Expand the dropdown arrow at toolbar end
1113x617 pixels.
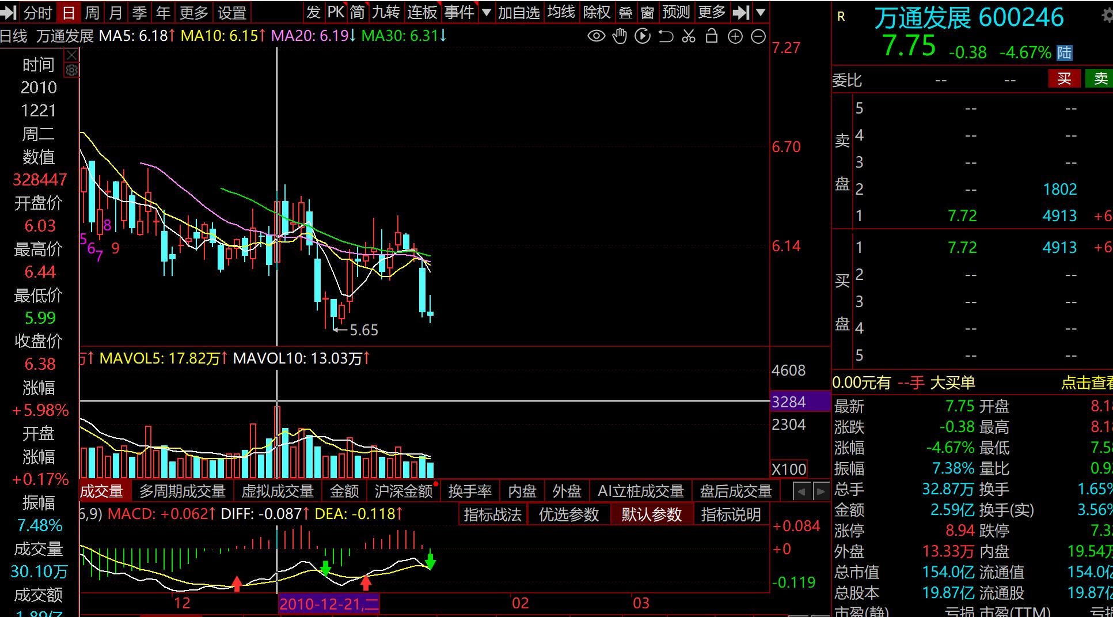(x=761, y=12)
